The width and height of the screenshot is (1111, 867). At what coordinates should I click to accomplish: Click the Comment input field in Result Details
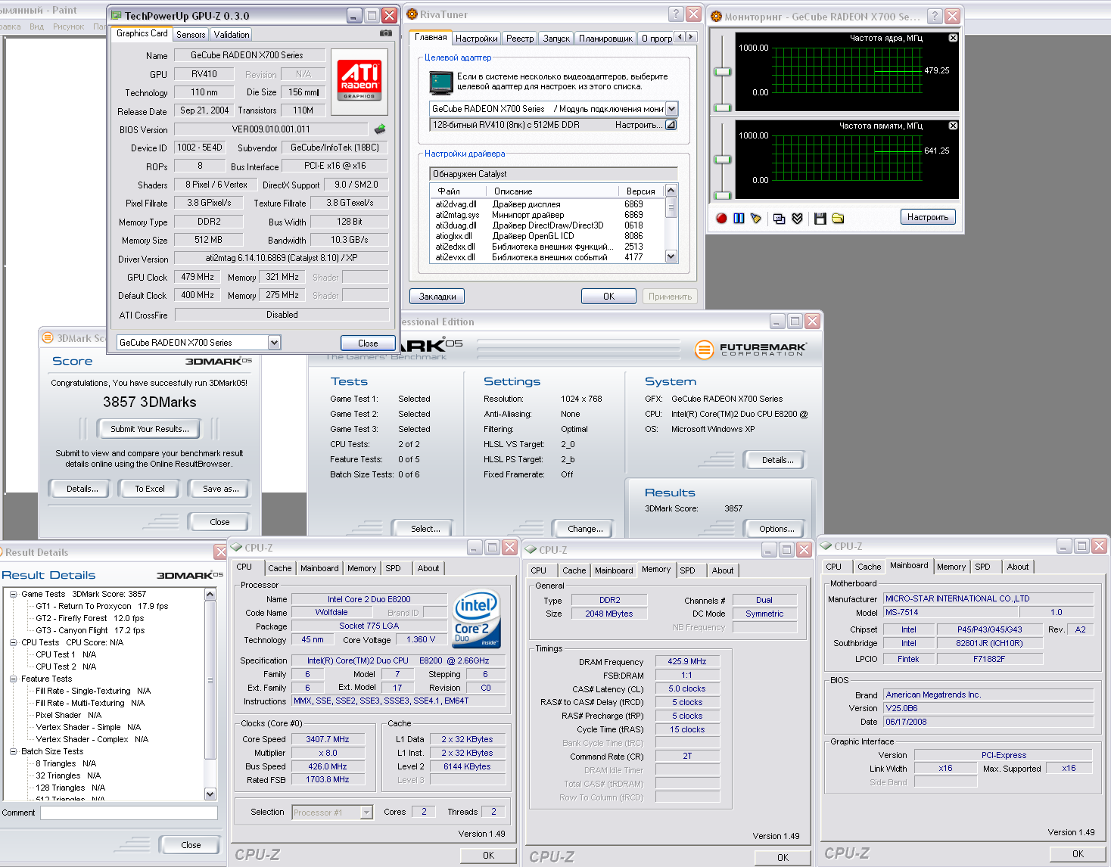pos(129,813)
